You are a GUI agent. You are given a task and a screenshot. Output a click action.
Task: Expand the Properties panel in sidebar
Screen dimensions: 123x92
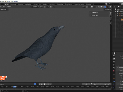[x=99, y=15]
